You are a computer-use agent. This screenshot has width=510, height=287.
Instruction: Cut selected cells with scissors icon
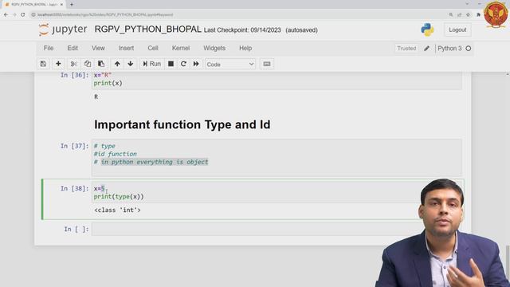tap(74, 64)
